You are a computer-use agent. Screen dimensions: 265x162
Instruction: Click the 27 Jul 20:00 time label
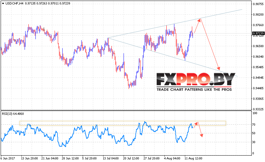tap(151, 158)
